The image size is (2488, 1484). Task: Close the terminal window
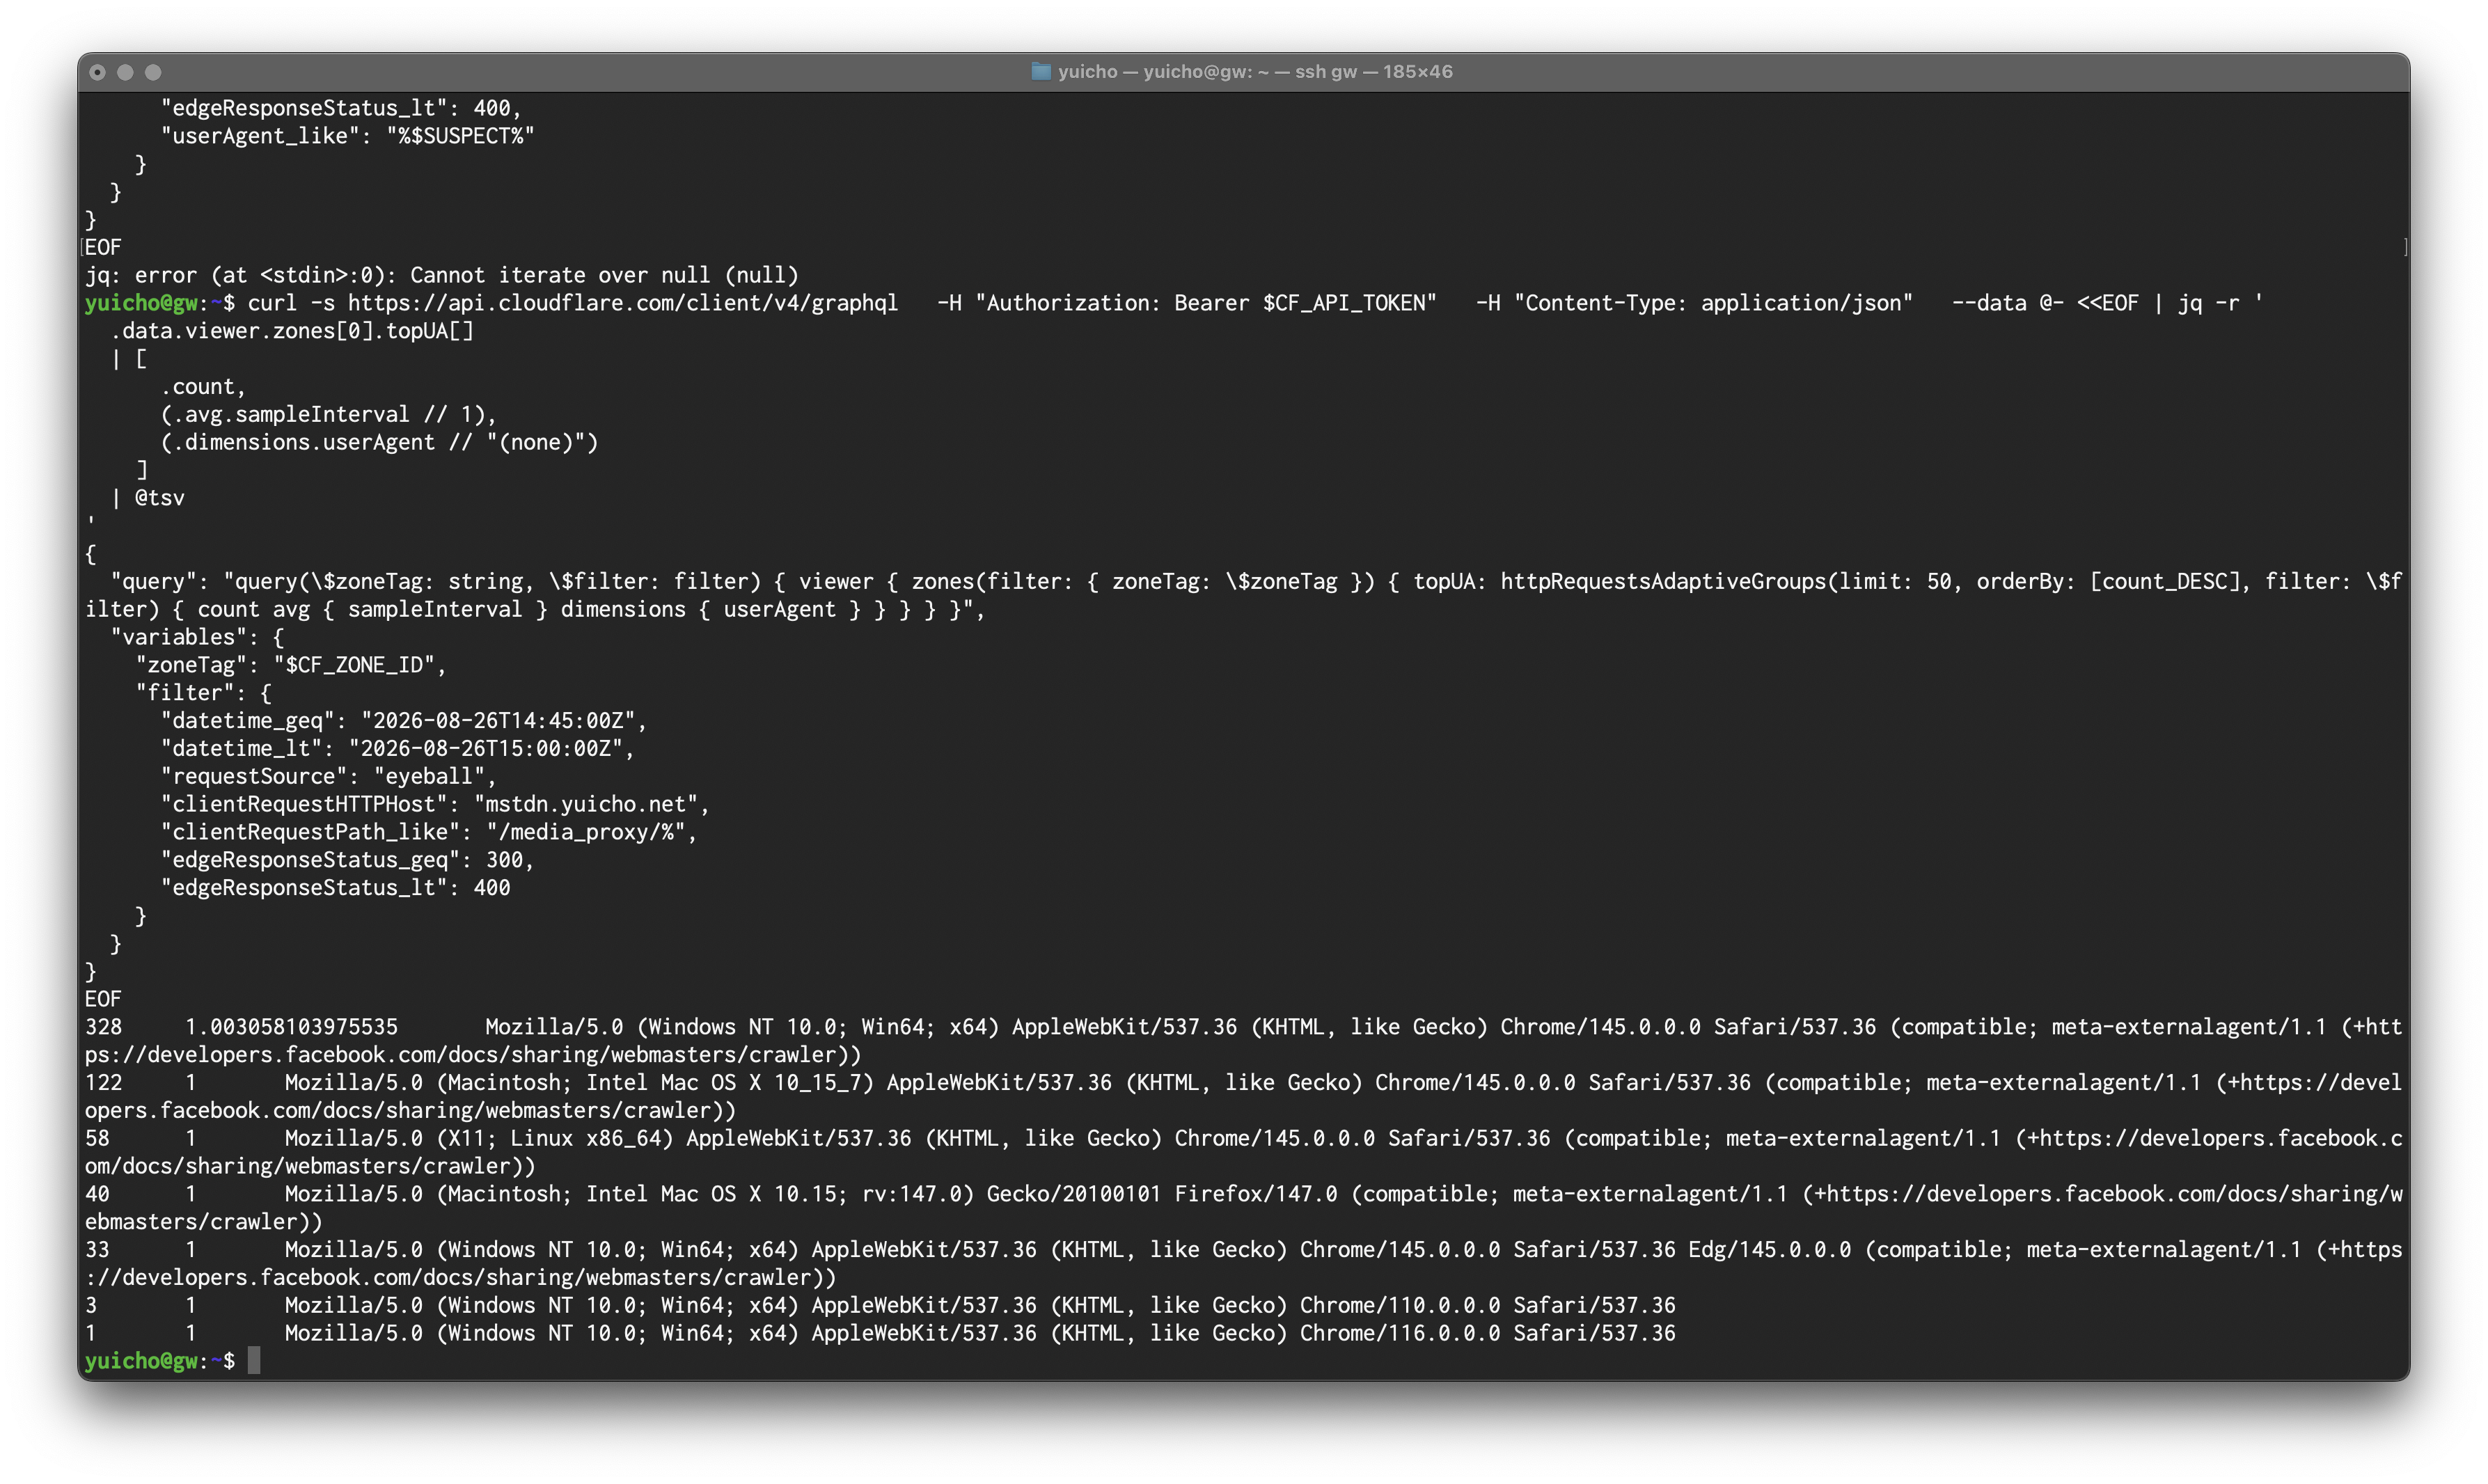pos(97,72)
